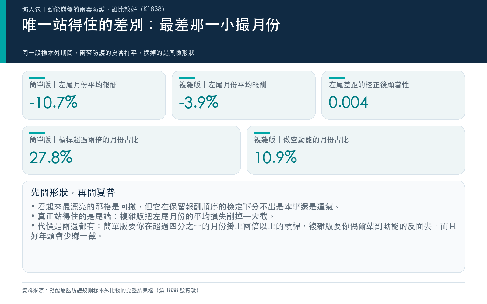This screenshot has width=487, height=304.
Task: Select the value 27.8%
Action: [x=51, y=157]
